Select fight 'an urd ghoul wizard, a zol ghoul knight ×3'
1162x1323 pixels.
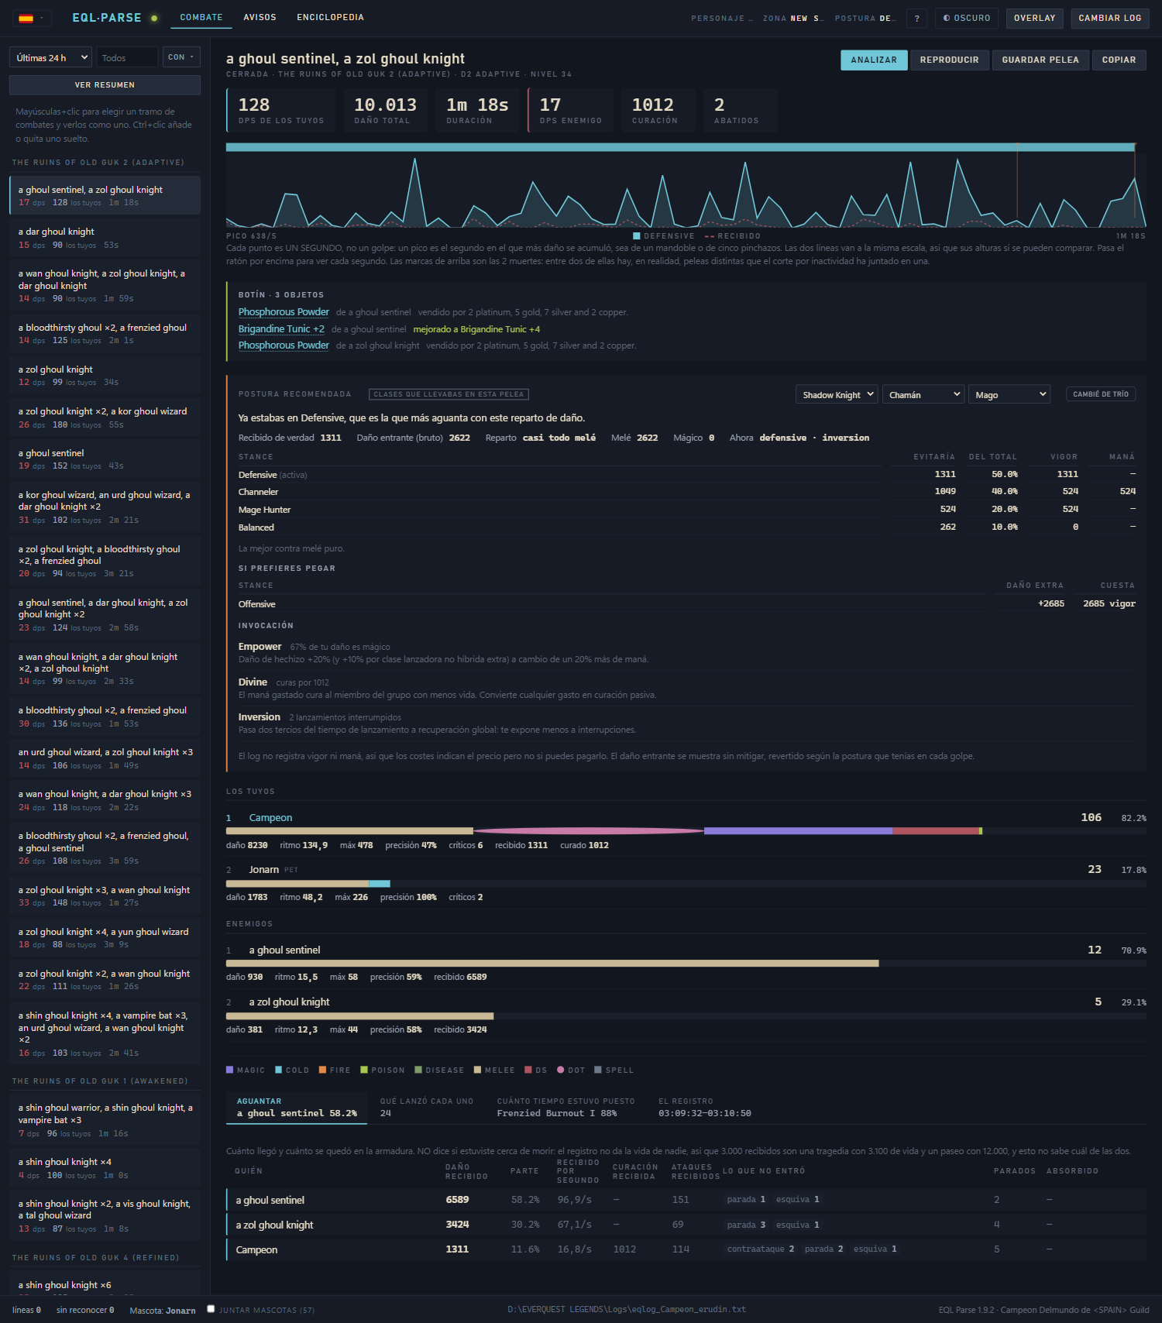[105, 758]
